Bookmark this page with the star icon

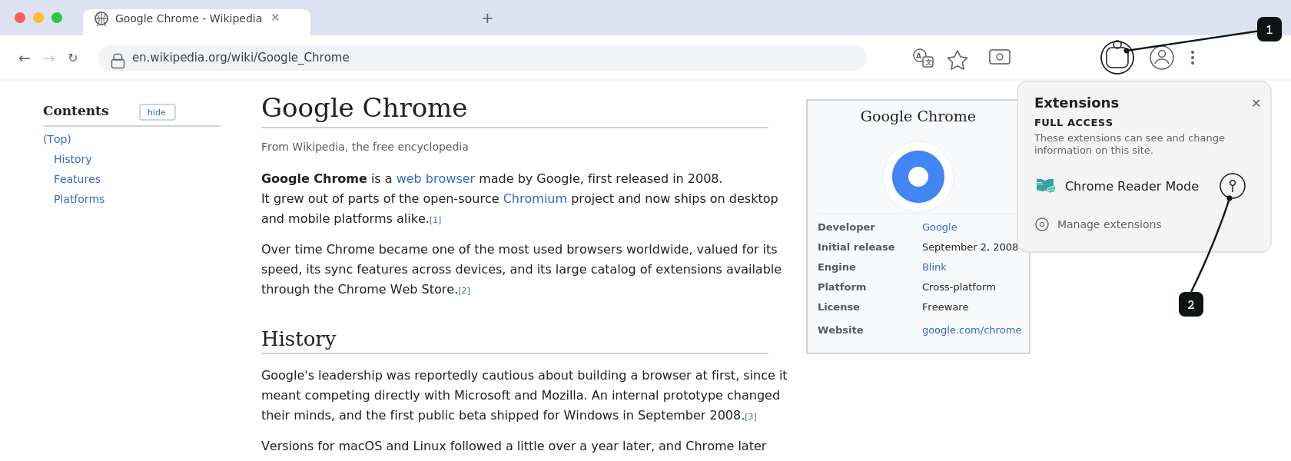957,60
